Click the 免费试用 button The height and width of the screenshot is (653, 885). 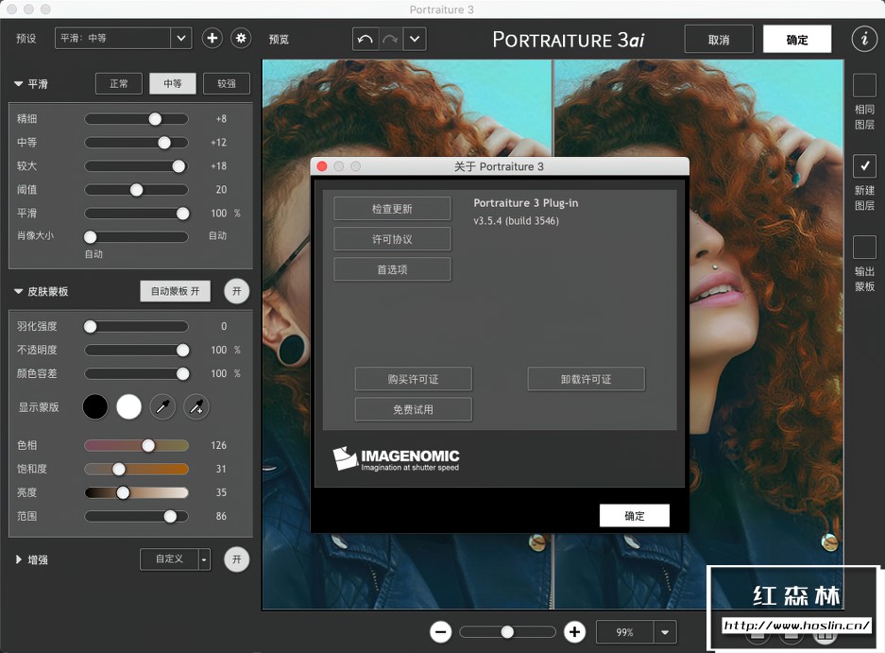coord(413,409)
